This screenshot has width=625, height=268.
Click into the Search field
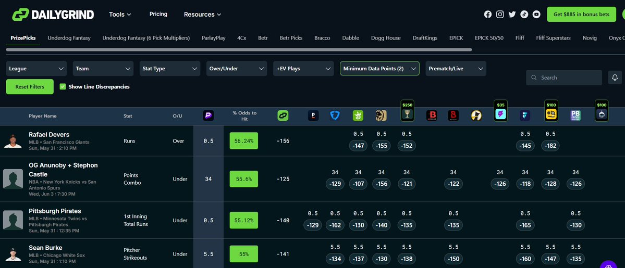[x=564, y=78]
